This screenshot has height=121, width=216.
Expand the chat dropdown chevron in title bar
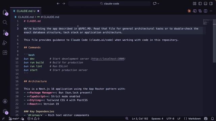[x=158, y=4]
